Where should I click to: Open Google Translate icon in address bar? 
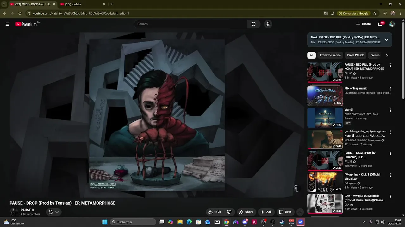tap(326, 13)
